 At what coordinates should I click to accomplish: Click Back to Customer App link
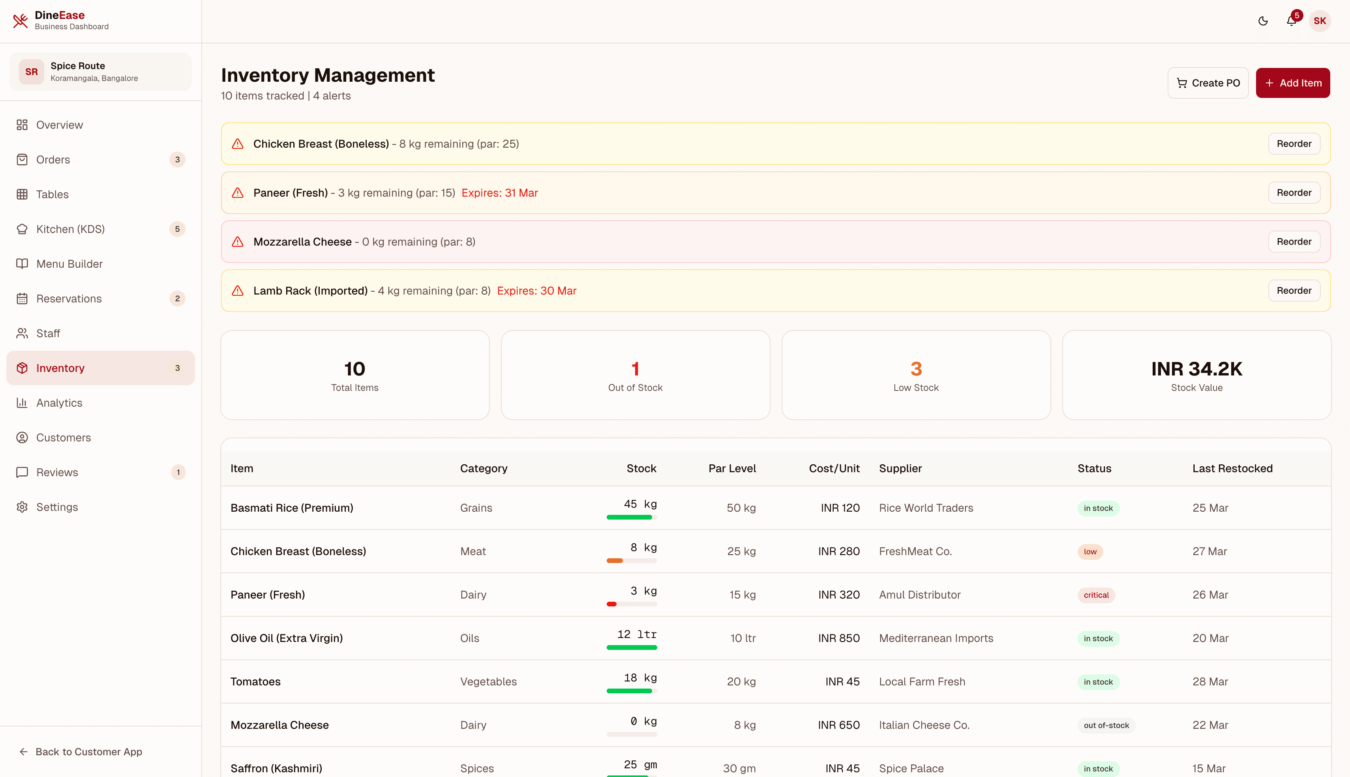pyautogui.click(x=81, y=751)
